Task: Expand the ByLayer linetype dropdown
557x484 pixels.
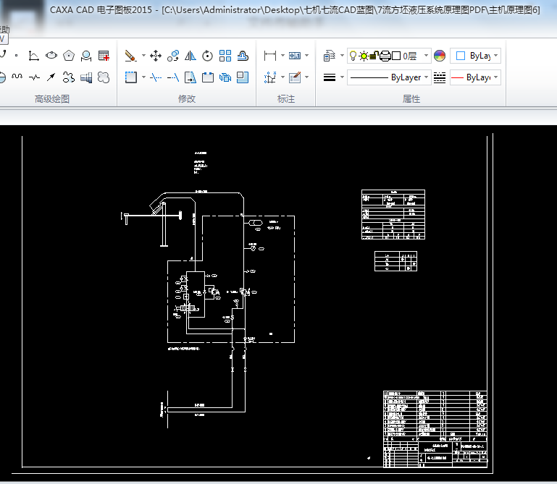Action: click(426, 77)
